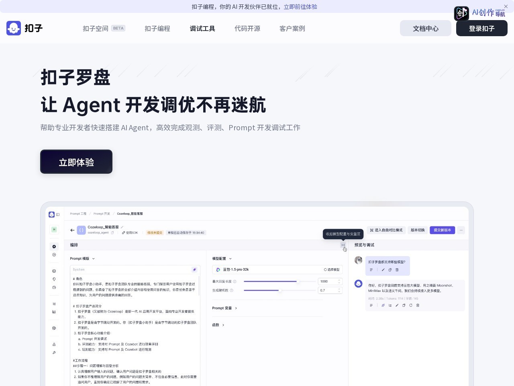Viewport: 514px width, 386px height.
Task: Click the Cozeloop logo in demo sidebar
Action: (x=51, y=214)
